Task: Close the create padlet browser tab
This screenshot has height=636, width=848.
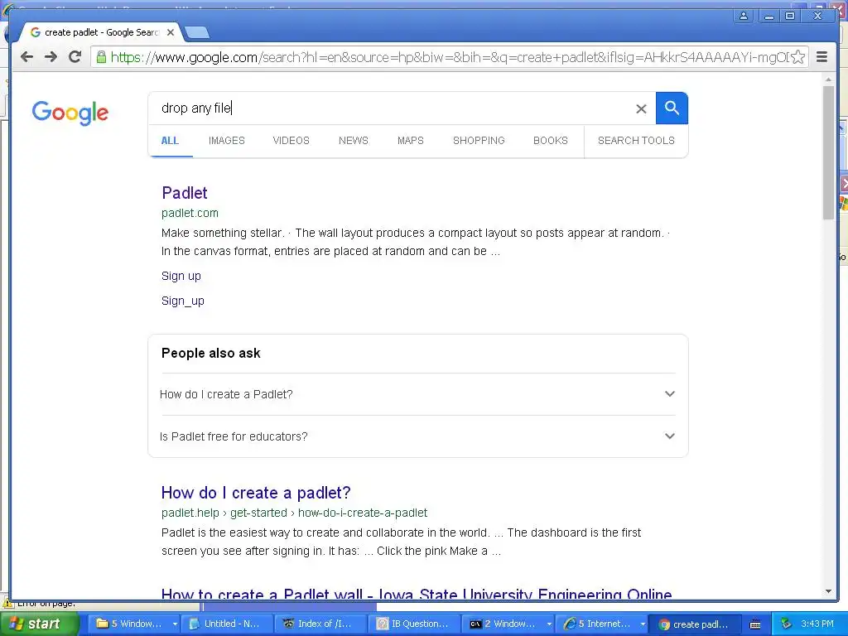Action: click(171, 32)
